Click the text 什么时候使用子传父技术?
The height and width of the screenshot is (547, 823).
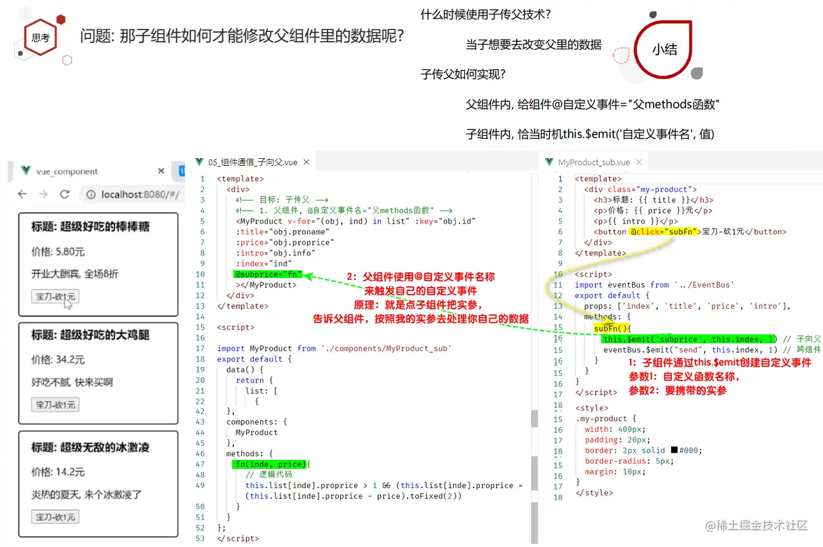(486, 14)
